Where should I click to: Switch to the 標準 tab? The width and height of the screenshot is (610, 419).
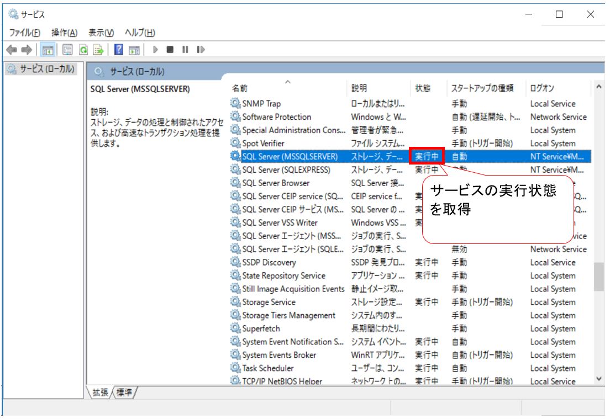(x=124, y=393)
